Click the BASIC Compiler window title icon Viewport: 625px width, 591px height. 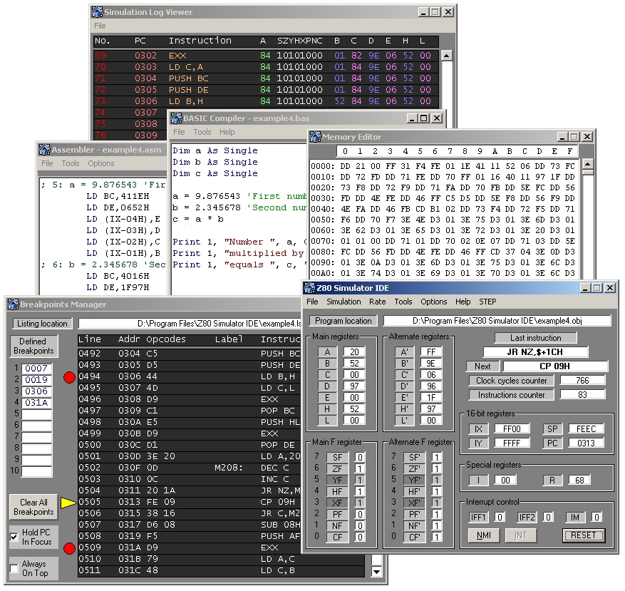click(x=176, y=118)
